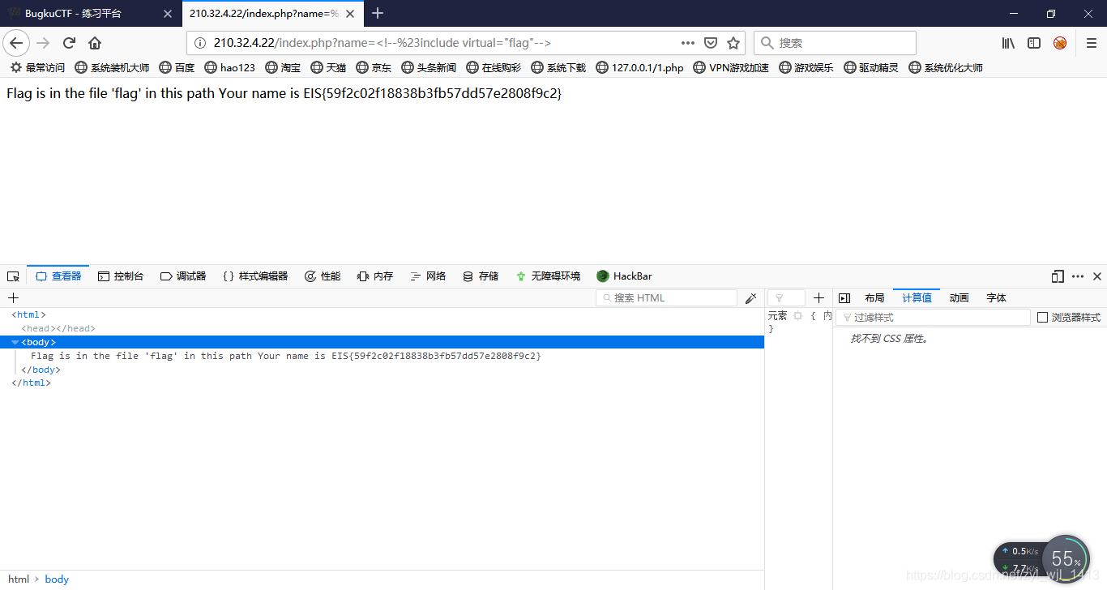Viewport: 1107px width, 590px height.
Task: Toggle the 3-pane inspector layout icon
Action: tap(844, 298)
